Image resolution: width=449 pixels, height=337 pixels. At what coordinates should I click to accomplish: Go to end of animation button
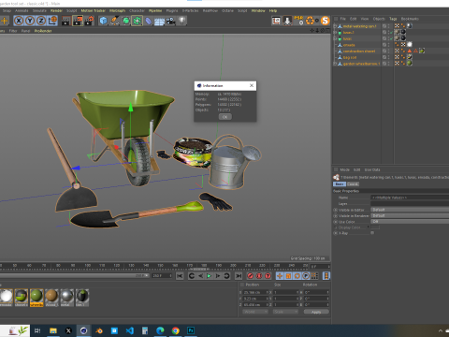pyautogui.click(x=239, y=276)
